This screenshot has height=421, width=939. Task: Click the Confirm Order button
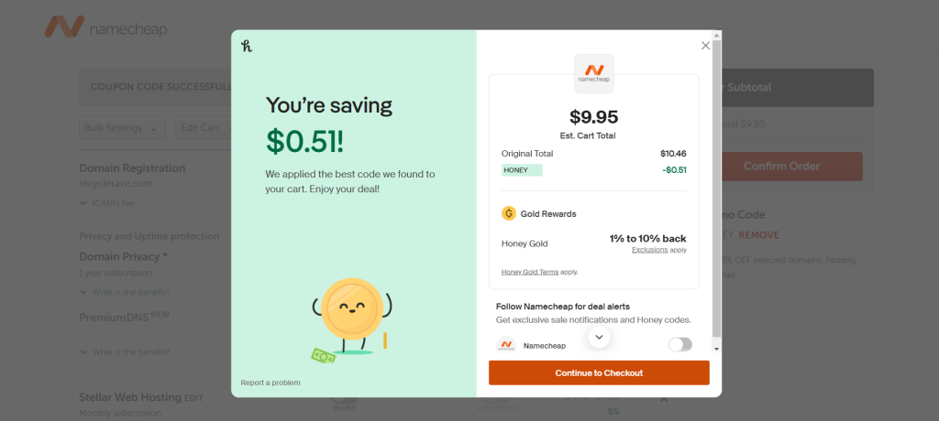coord(781,166)
